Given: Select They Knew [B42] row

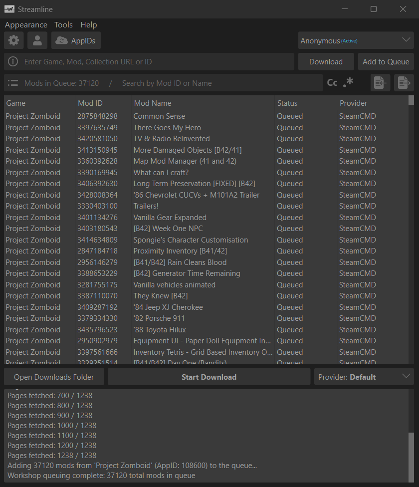Looking at the screenshot, I should click(206, 296).
